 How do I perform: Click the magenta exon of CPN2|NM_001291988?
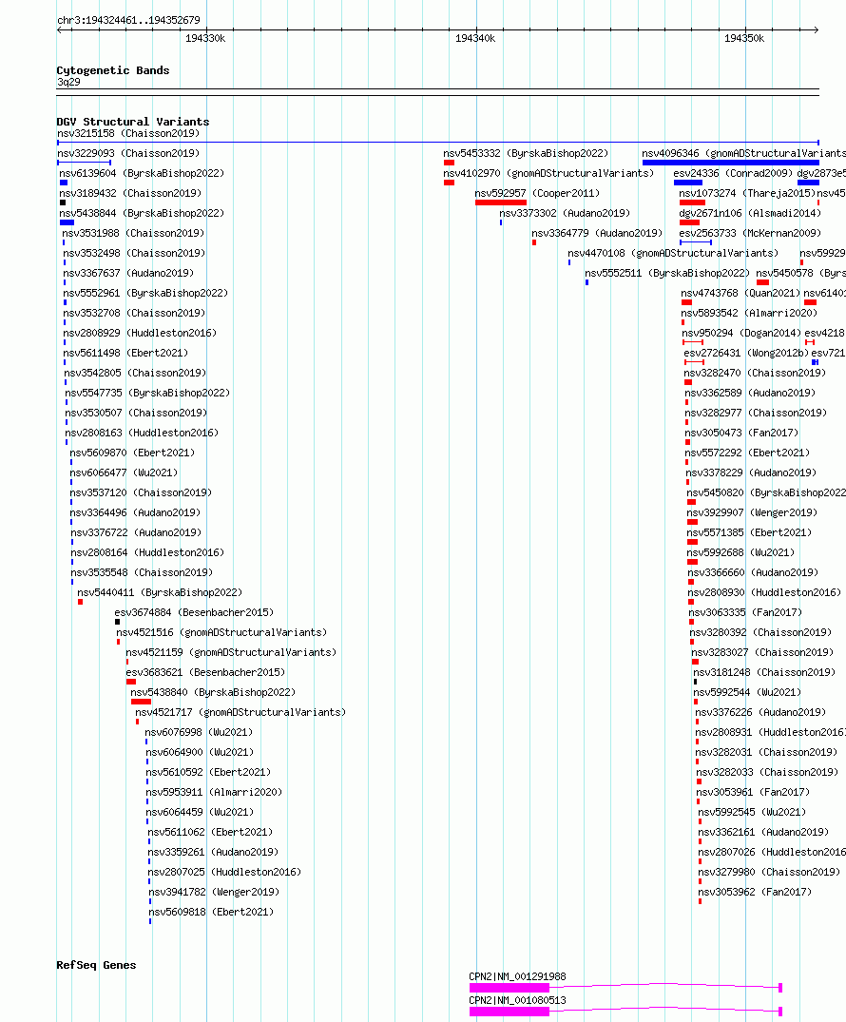[x=510, y=988]
